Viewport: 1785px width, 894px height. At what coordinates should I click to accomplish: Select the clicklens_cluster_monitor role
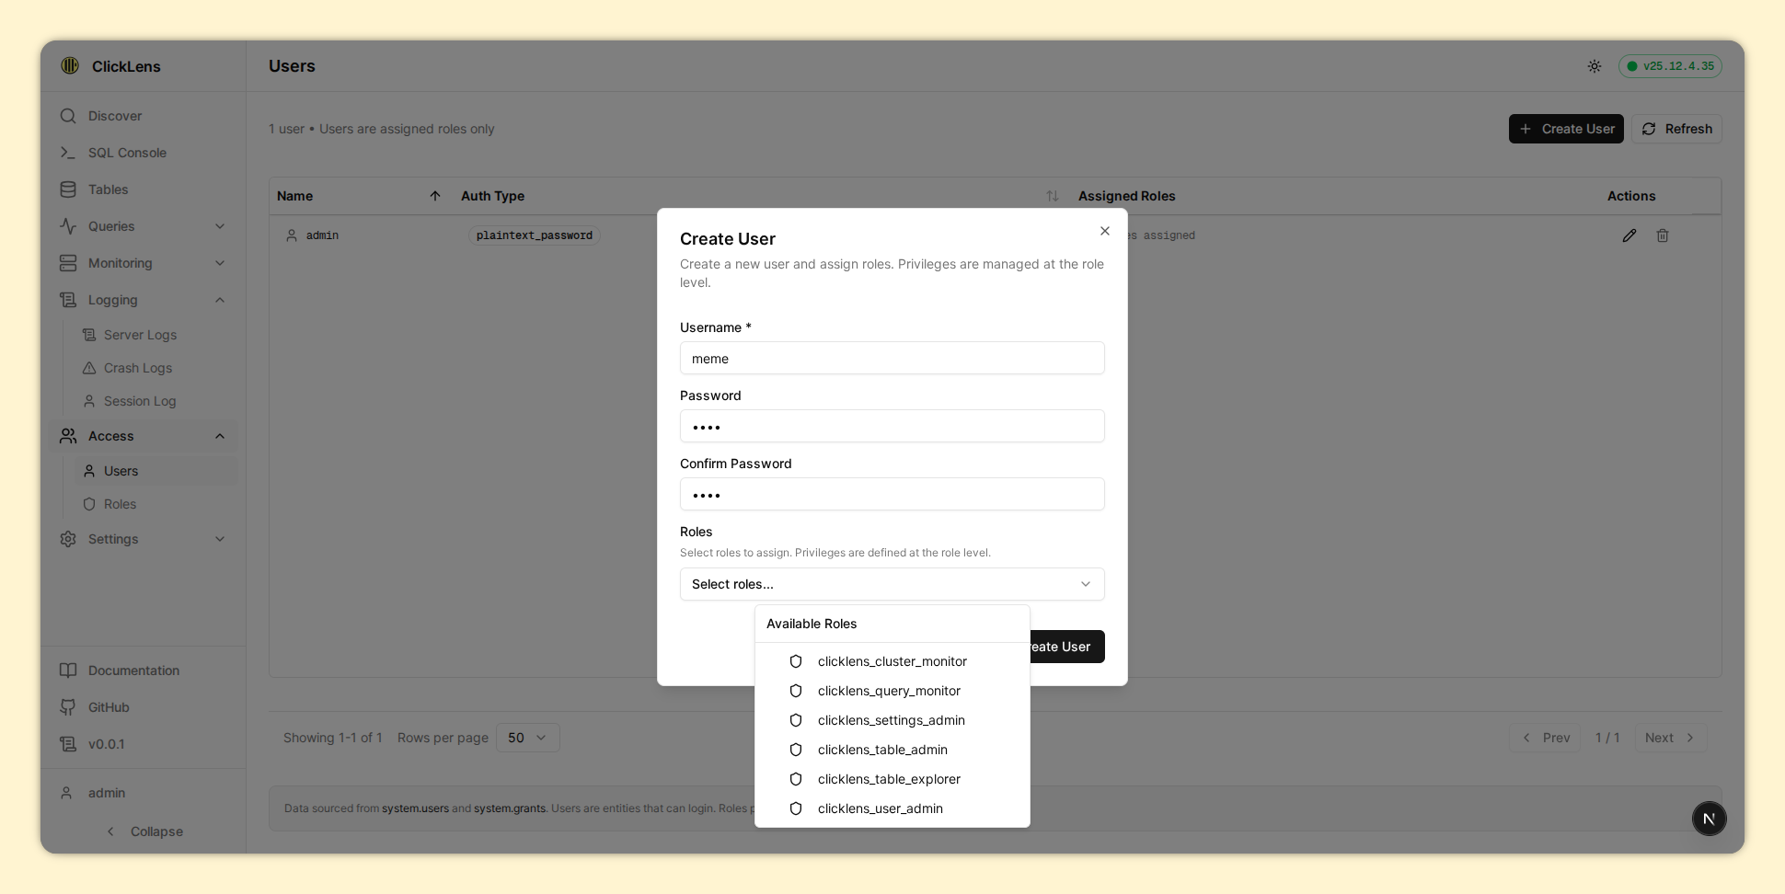tap(891, 661)
